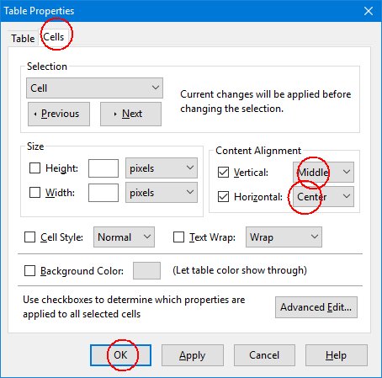Enable the Width checkbox

[34, 193]
